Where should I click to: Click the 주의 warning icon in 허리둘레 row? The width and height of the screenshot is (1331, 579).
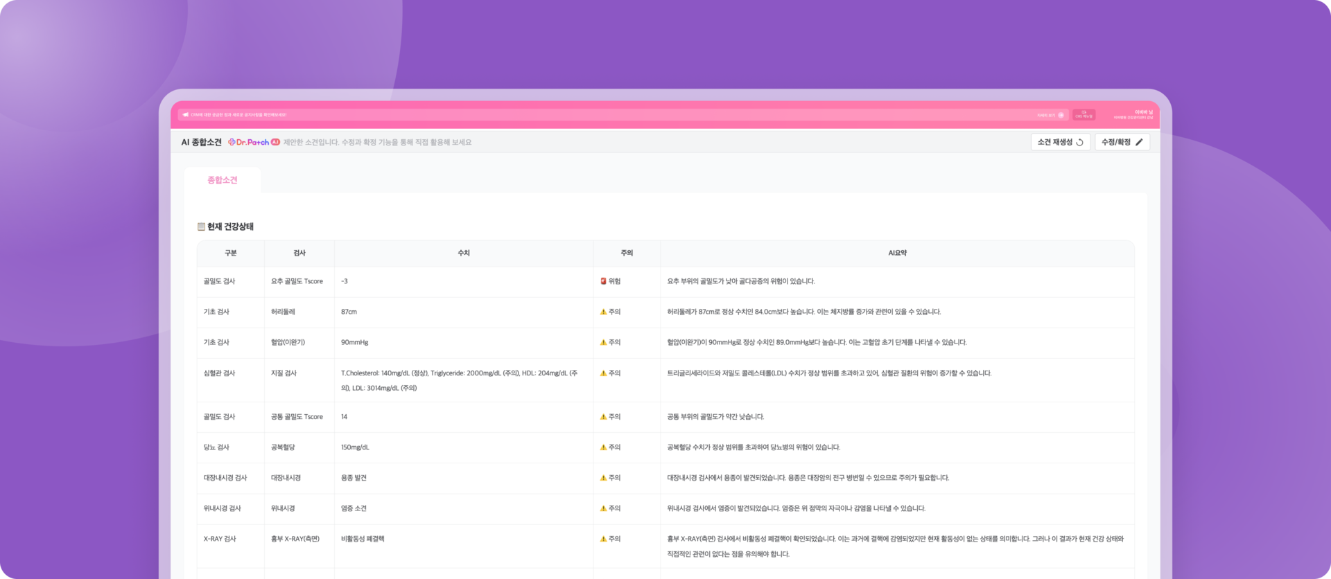pos(603,312)
